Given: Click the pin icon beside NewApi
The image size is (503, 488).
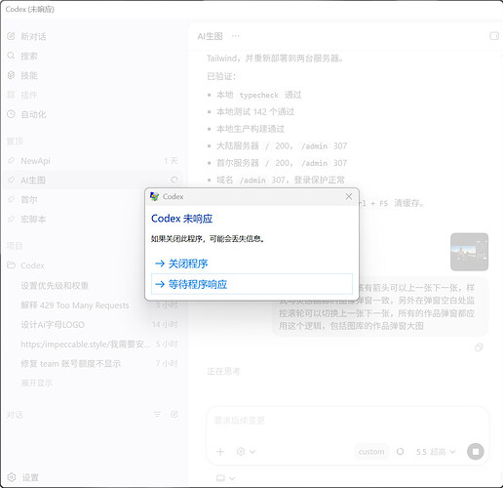Looking at the screenshot, I should [11, 161].
